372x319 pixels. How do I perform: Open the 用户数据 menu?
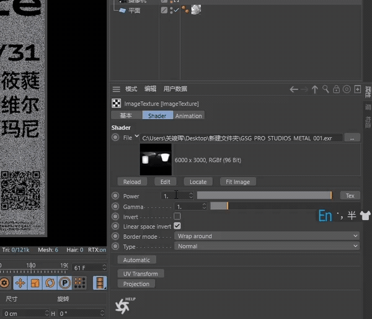175,89
